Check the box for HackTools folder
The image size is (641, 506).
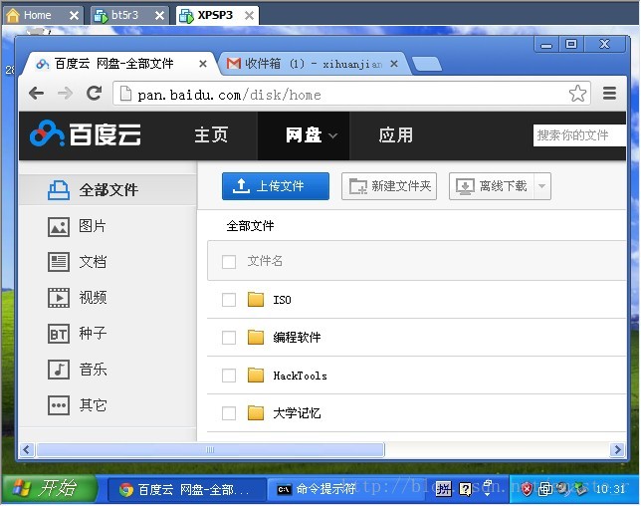click(x=229, y=376)
